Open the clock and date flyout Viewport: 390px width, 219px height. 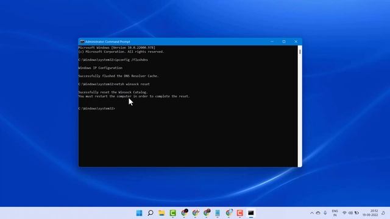[x=370, y=213]
